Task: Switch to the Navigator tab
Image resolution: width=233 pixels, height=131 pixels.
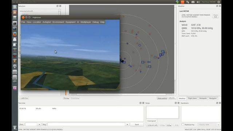Action: coord(213,98)
